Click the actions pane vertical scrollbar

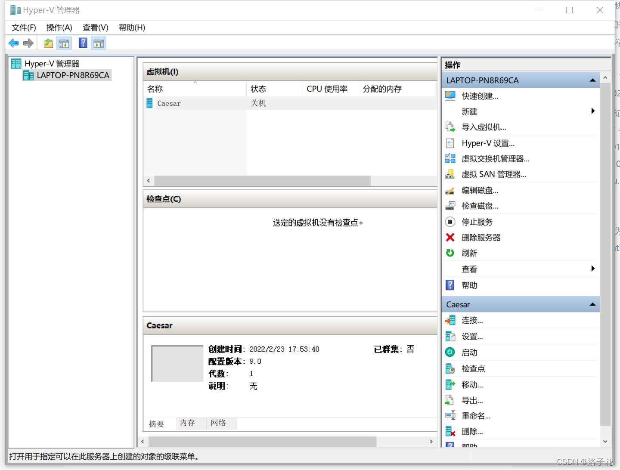[x=605, y=254]
